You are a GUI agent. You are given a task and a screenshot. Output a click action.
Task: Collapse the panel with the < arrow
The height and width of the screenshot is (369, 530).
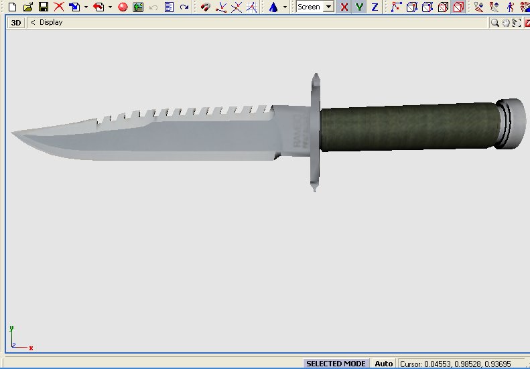pos(32,22)
